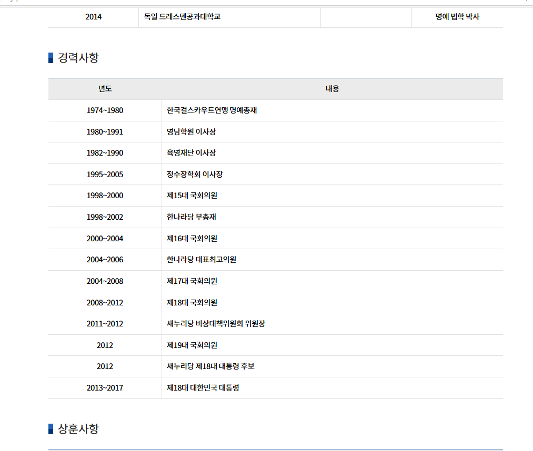Viewport: 533px width, 451px height.
Task: Click the 제18대 대한민국 대통령 entry
Action: point(204,388)
